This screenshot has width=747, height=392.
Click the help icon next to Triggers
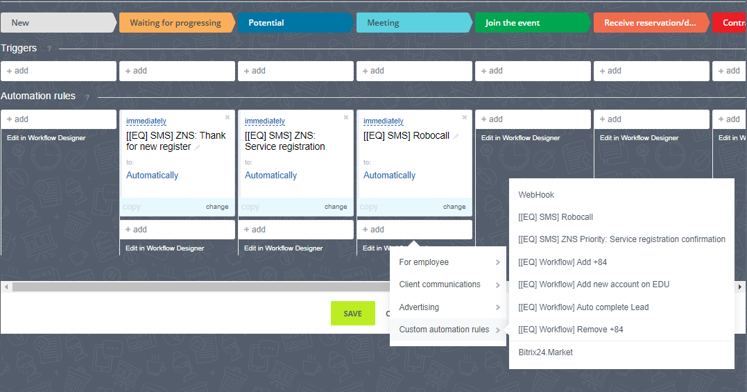click(x=49, y=49)
